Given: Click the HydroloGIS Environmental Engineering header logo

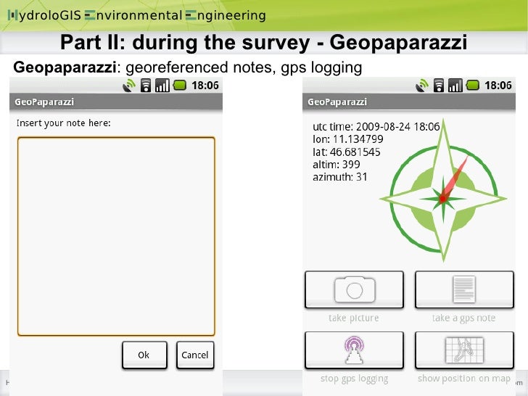Looking at the screenshot, I should click(136, 15).
